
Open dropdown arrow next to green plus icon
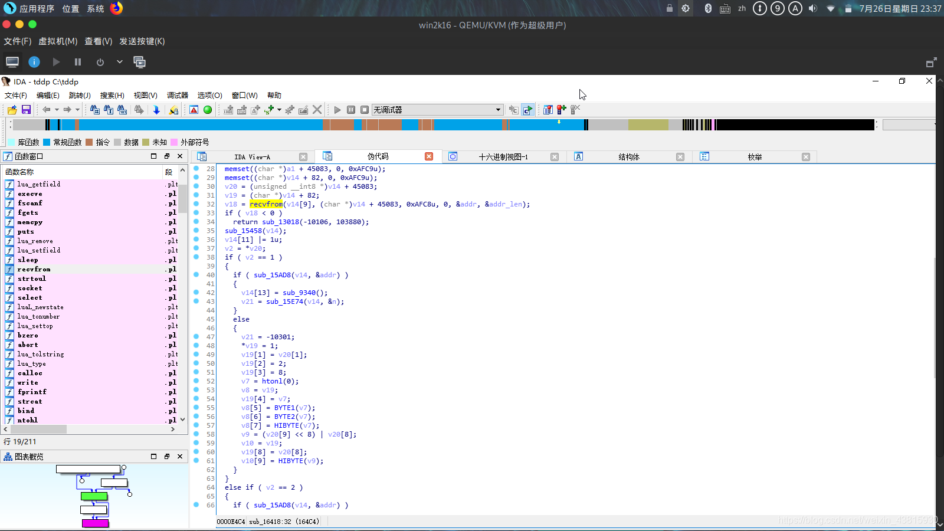pyautogui.click(x=279, y=110)
